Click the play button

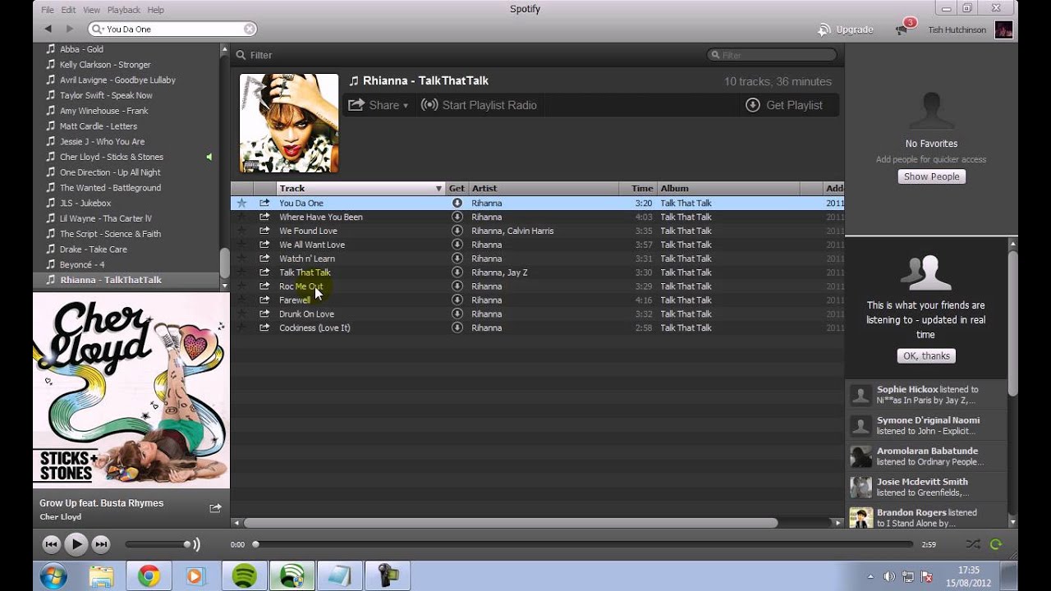pyautogui.click(x=76, y=544)
